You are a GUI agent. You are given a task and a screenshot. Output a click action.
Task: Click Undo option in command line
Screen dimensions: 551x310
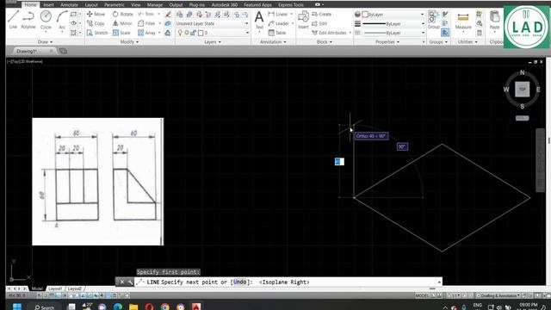(239, 282)
